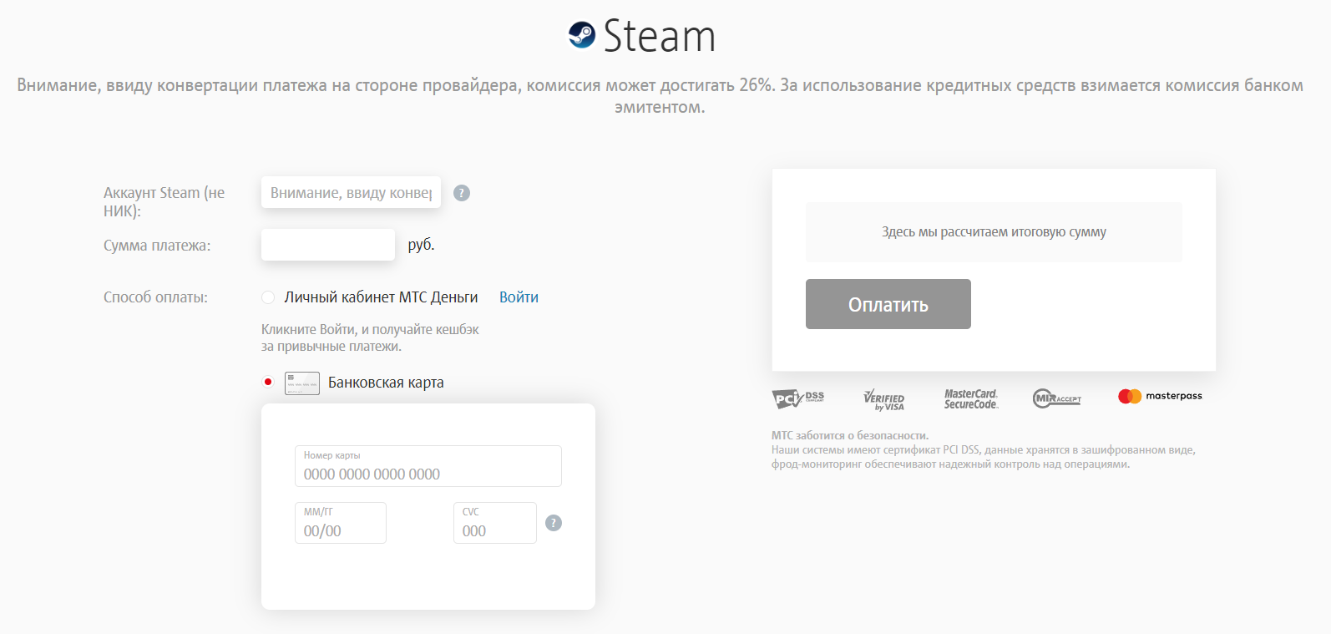
Task: Focus the CVC code field
Action: click(x=495, y=523)
